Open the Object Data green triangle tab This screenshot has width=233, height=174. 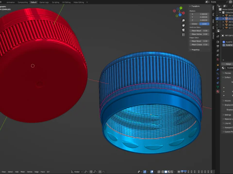[218, 87]
